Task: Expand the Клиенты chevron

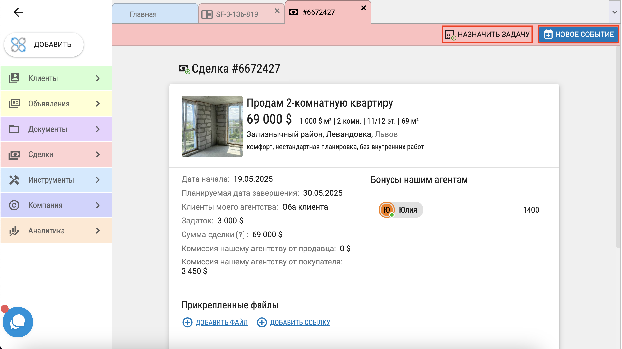Action: click(98, 78)
